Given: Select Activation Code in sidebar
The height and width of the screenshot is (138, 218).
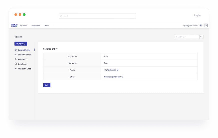Looking at the screenshot, I should (x=24, y=69).
